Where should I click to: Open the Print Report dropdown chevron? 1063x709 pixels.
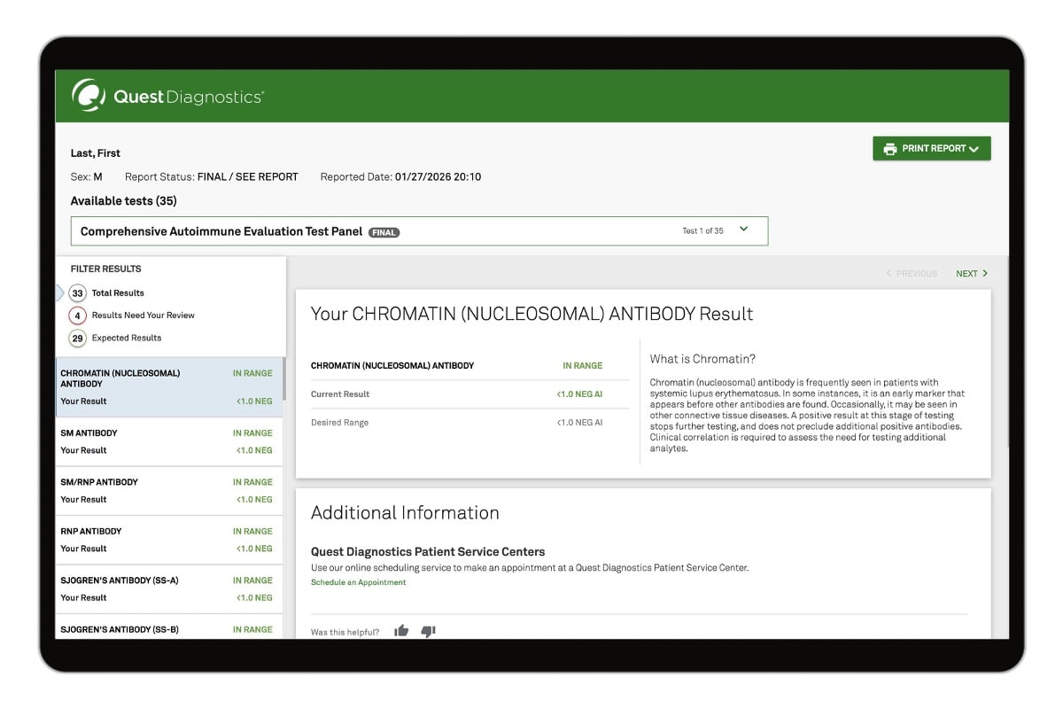pyautogui.click(x=974, y=148)
